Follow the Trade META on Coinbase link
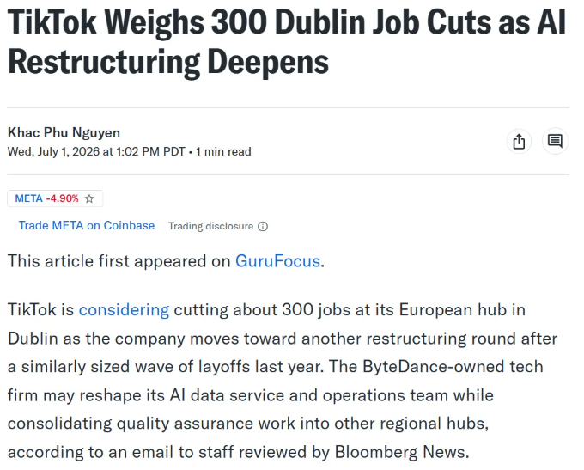This screenshot has height=470, width=584. (87, 225)
